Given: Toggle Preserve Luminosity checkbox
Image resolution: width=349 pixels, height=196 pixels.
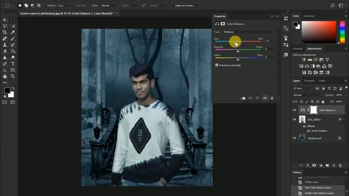Looking at the screenshot, I should tap(217, 65).
